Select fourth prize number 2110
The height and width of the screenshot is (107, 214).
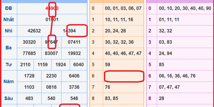click(25, 64)
